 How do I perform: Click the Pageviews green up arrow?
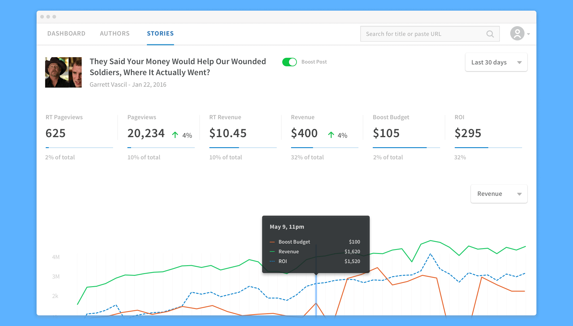(175, 135)
